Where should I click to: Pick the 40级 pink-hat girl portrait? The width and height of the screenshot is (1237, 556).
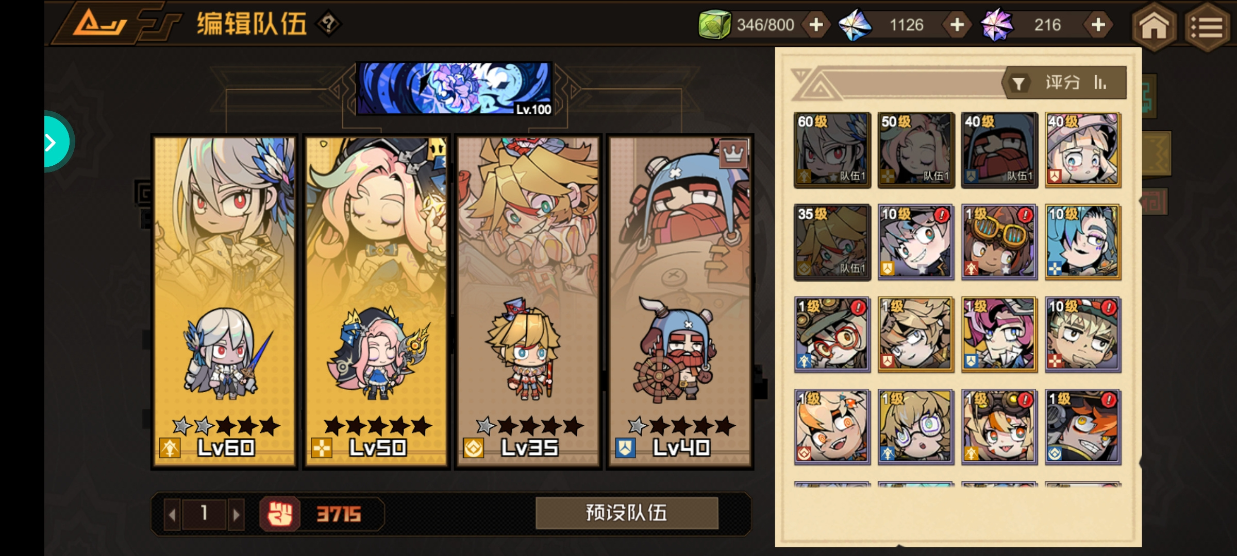click(x=1082, y=149)
